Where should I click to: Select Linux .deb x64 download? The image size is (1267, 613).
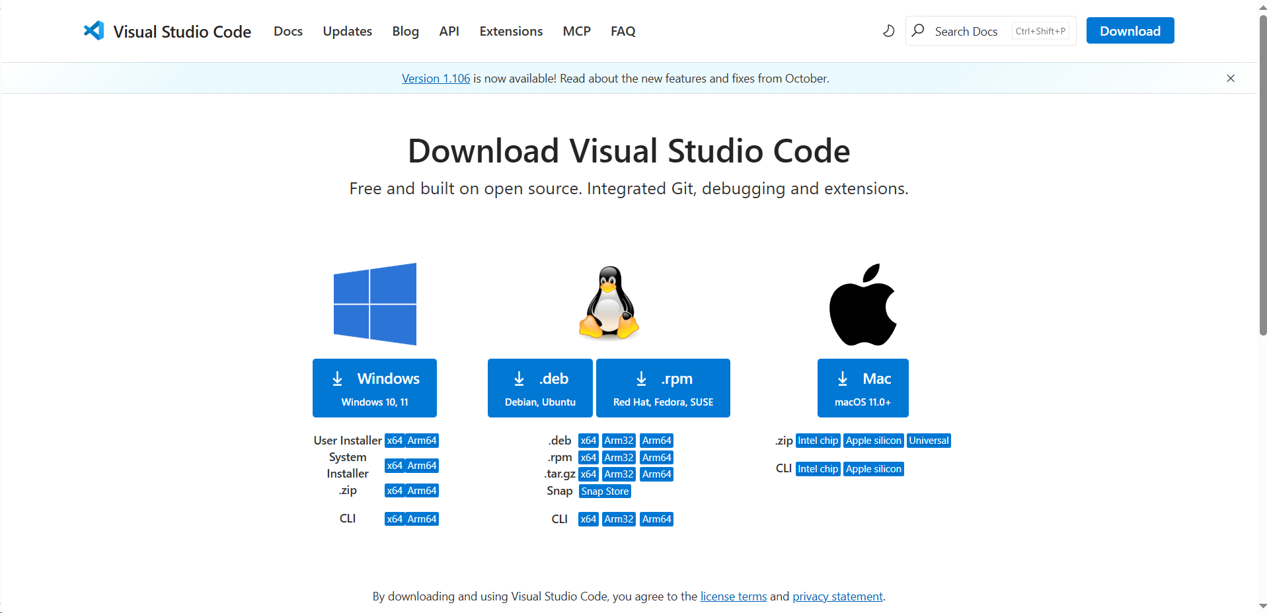click(588, 441)
